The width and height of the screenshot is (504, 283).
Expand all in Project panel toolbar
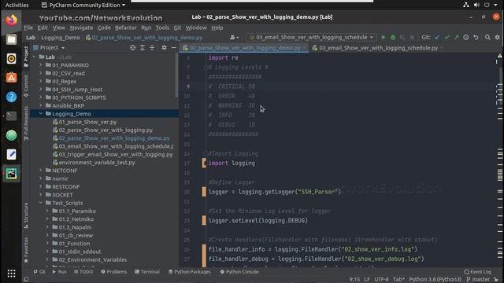(143, 47)
